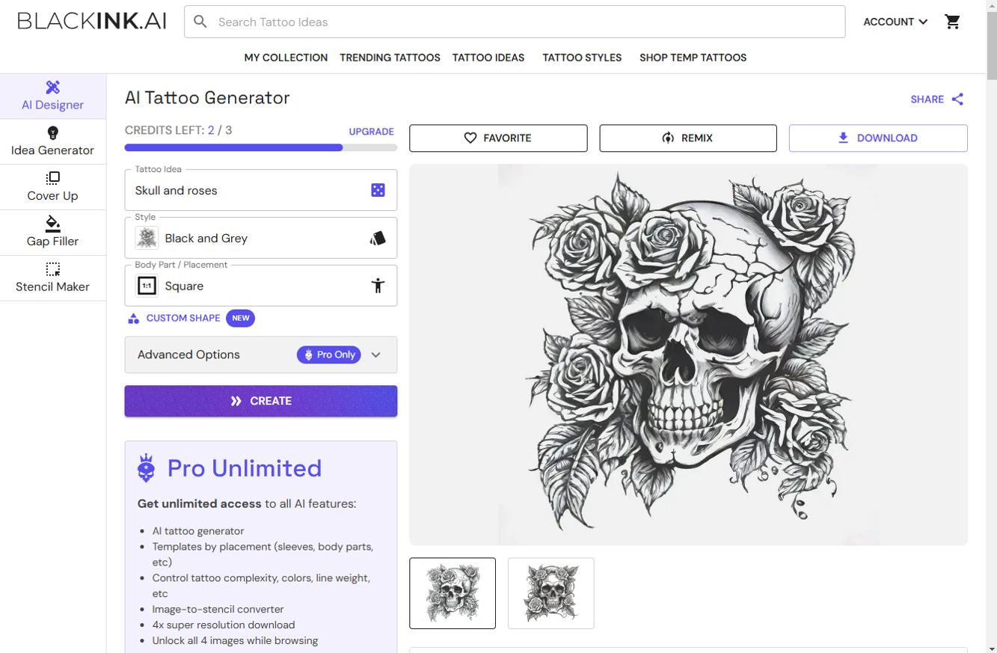This screenshot has height=653, width=997.
Task: Switch to the Cover Up tool
Action: pyautogui.click(x=52, y=186)
